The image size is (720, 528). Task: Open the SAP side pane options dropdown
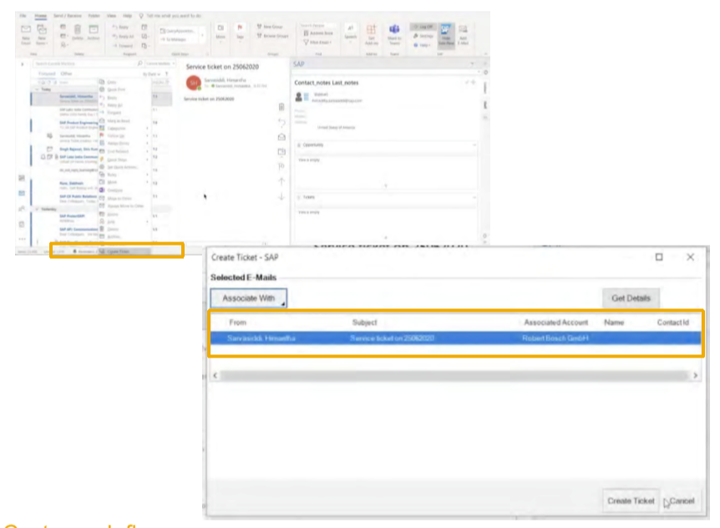(472, 63)
